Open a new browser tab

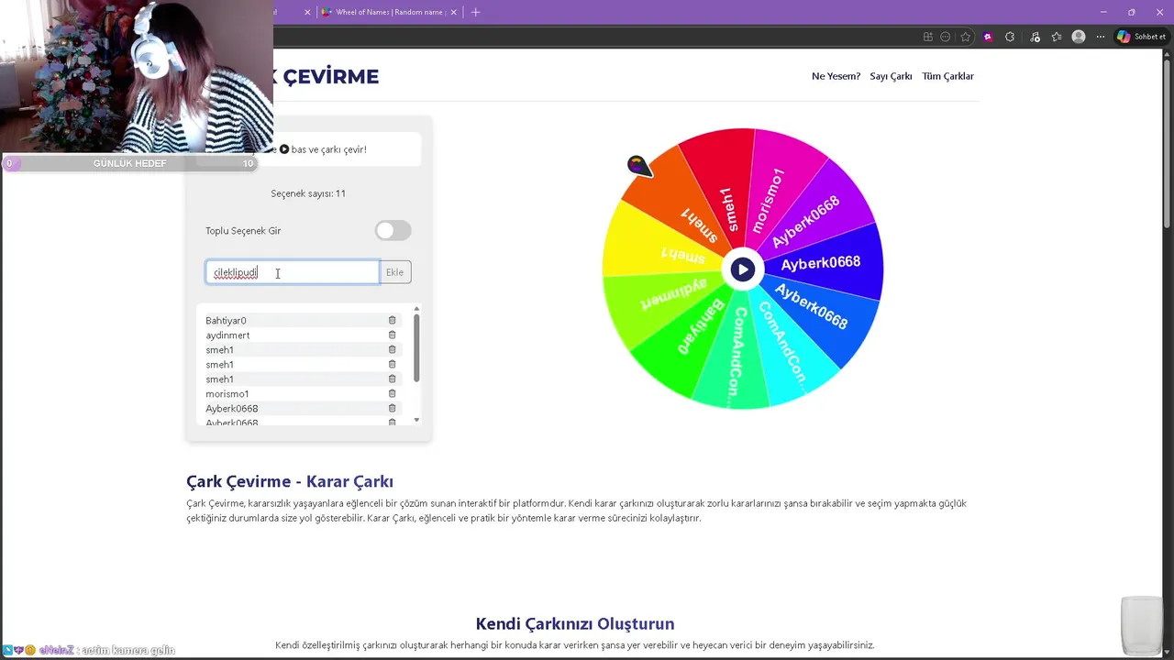pyautogui.click(x=475, y=12)
